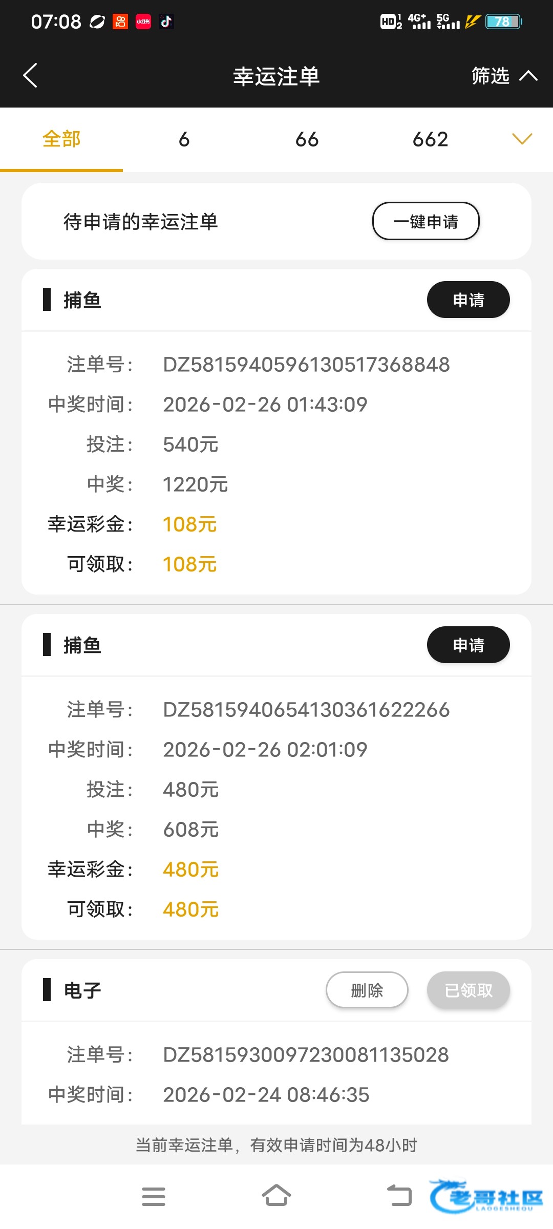Tap 申请 for the 108元 捕鱼 order

[x=468, y=300]
